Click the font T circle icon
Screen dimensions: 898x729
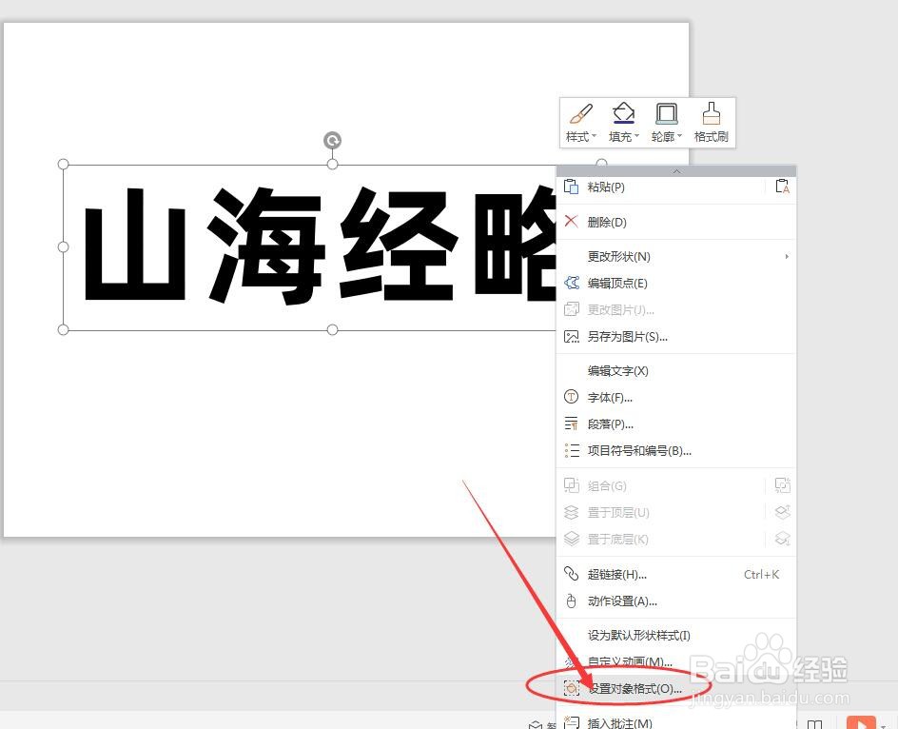(x=571, y=397)
